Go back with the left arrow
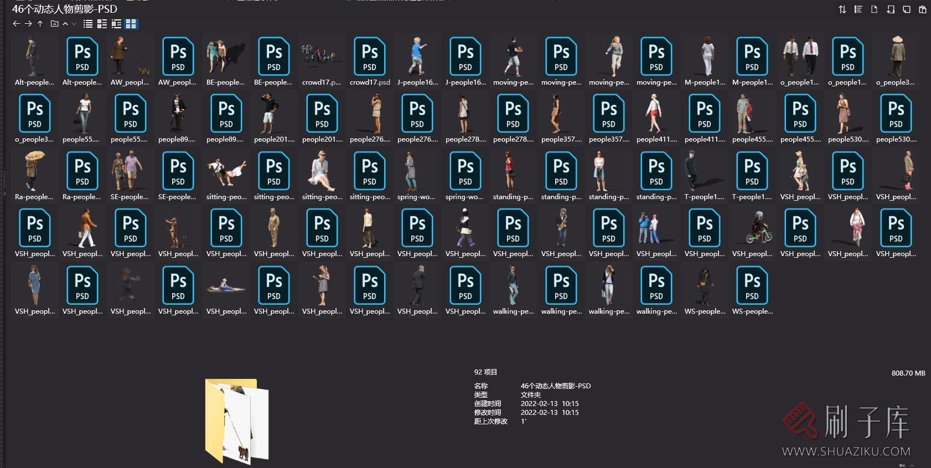 16,24
